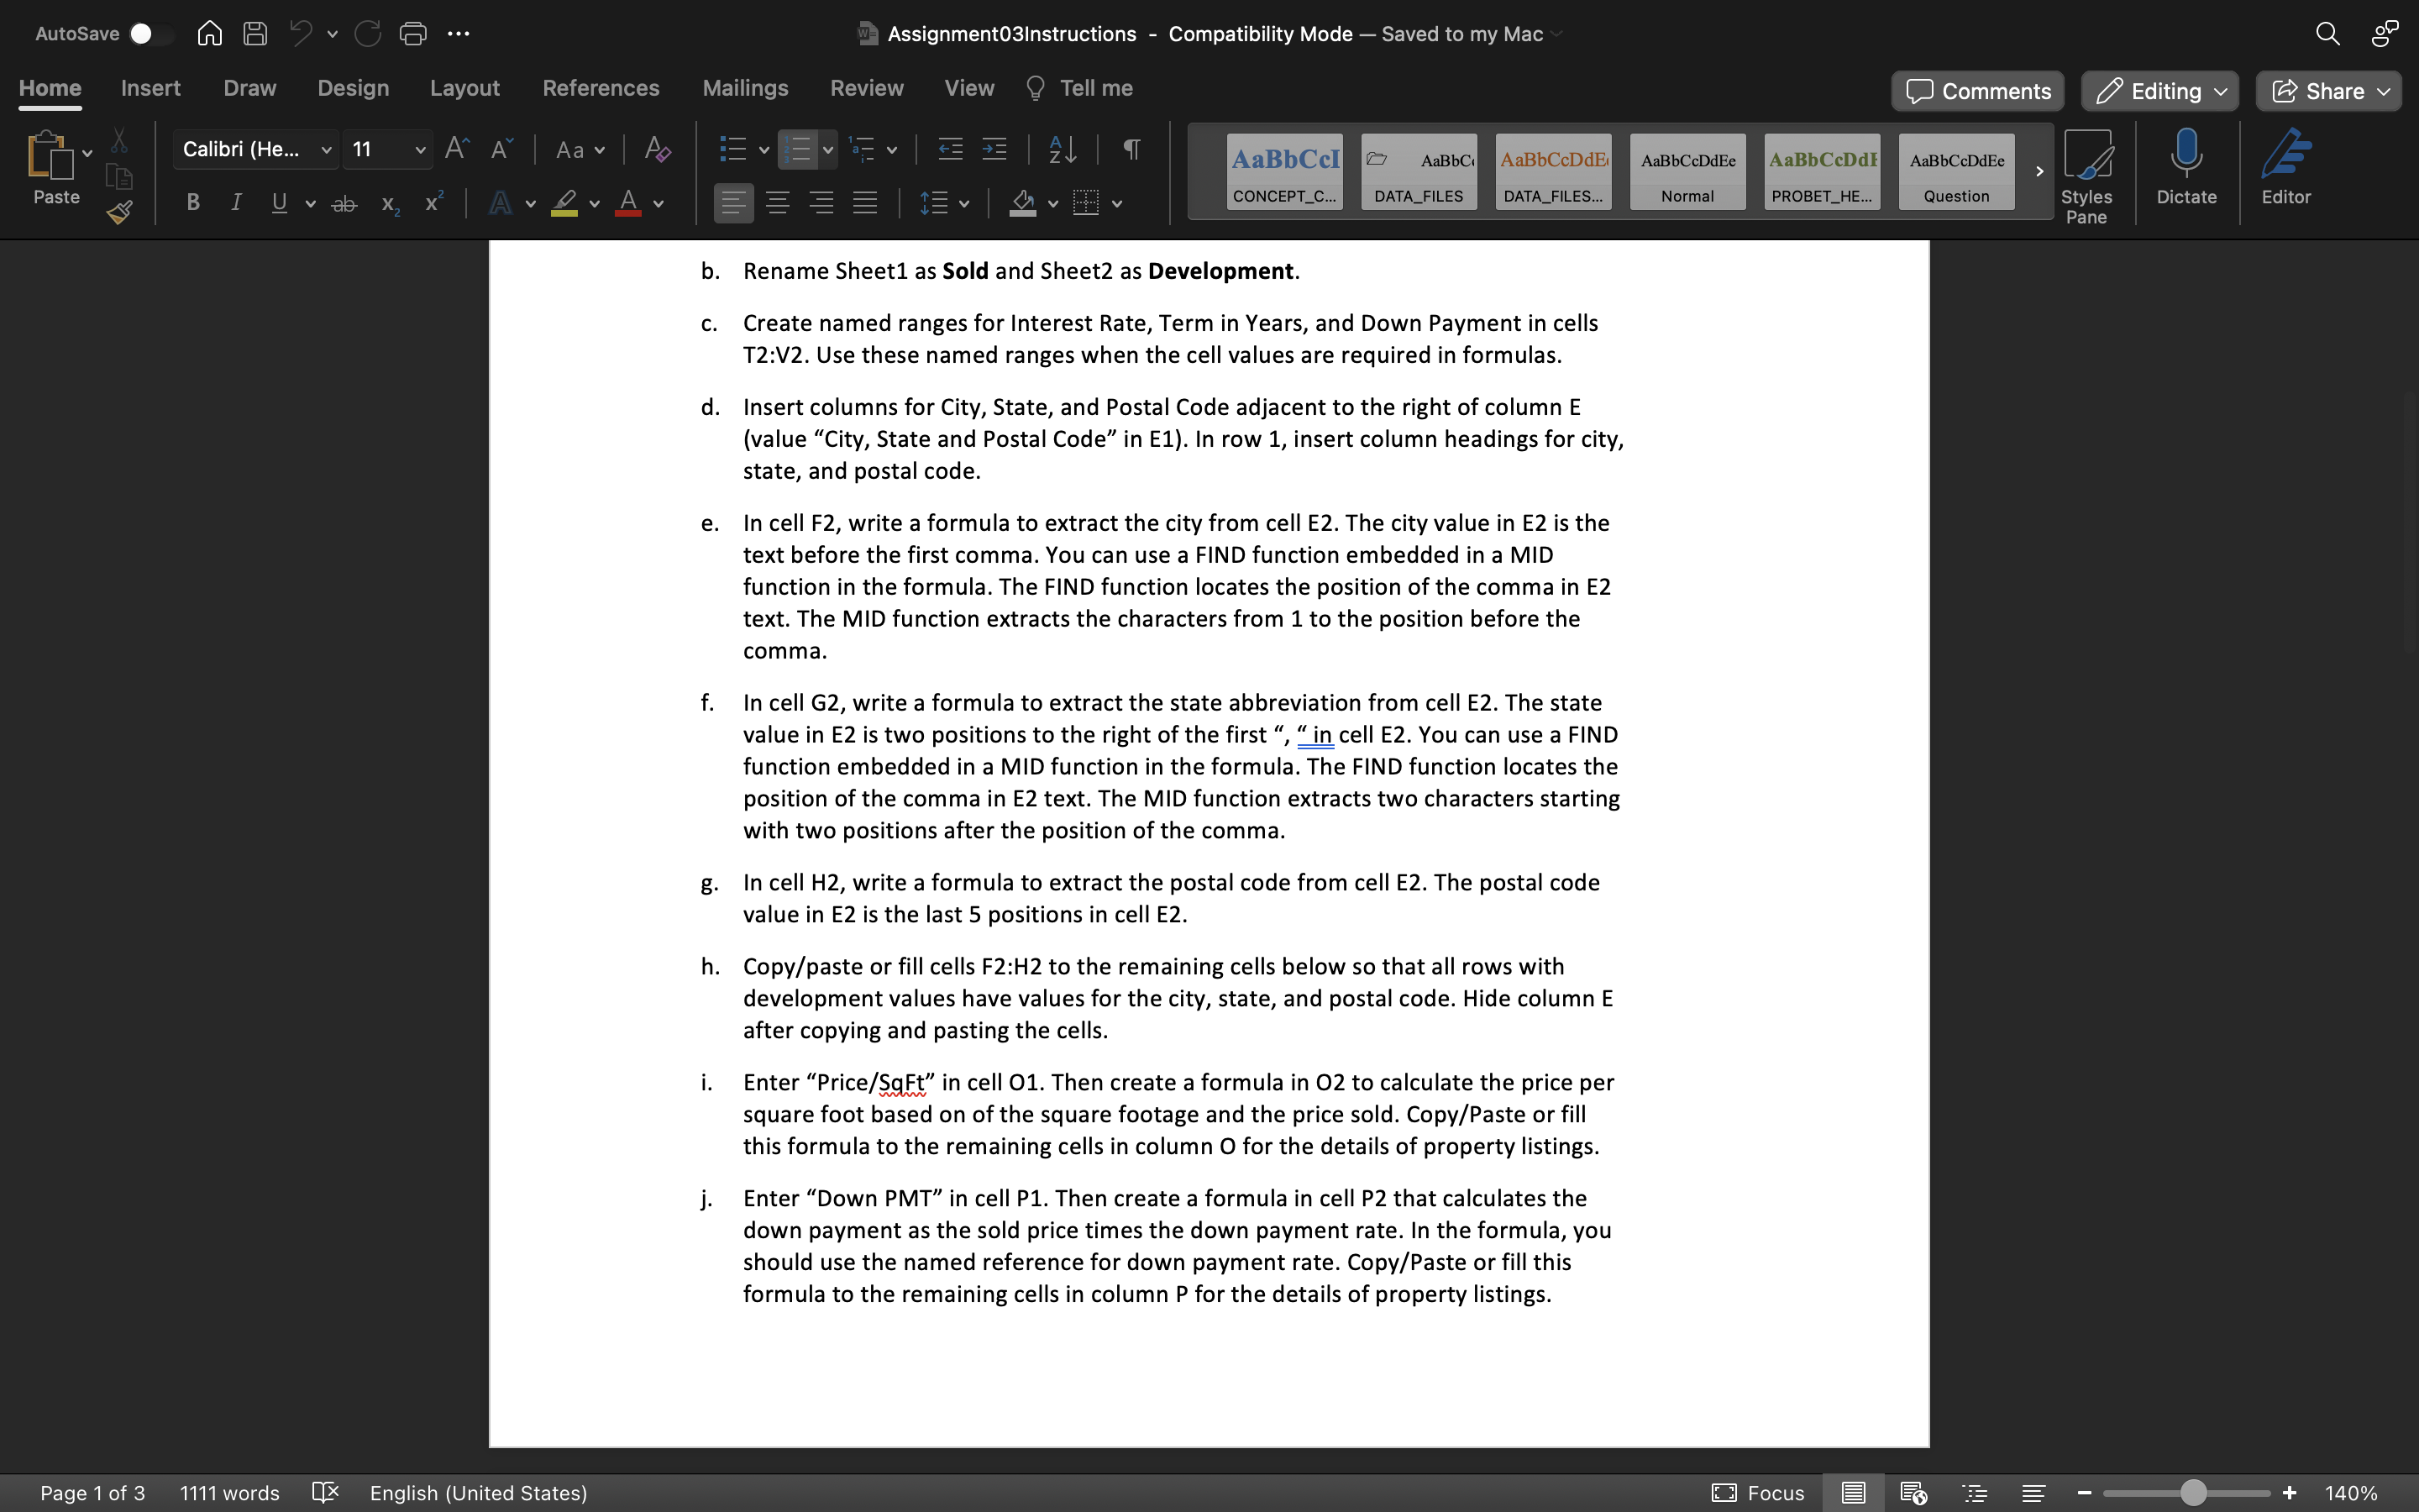
Task: Open the Editor proofing tool
Action: tap(2286, 166)
